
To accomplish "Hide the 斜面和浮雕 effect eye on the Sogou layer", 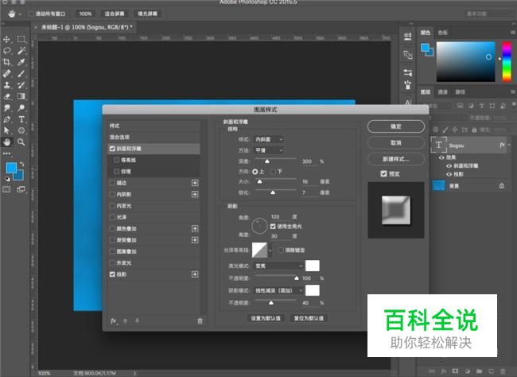I will pos(449,166).
